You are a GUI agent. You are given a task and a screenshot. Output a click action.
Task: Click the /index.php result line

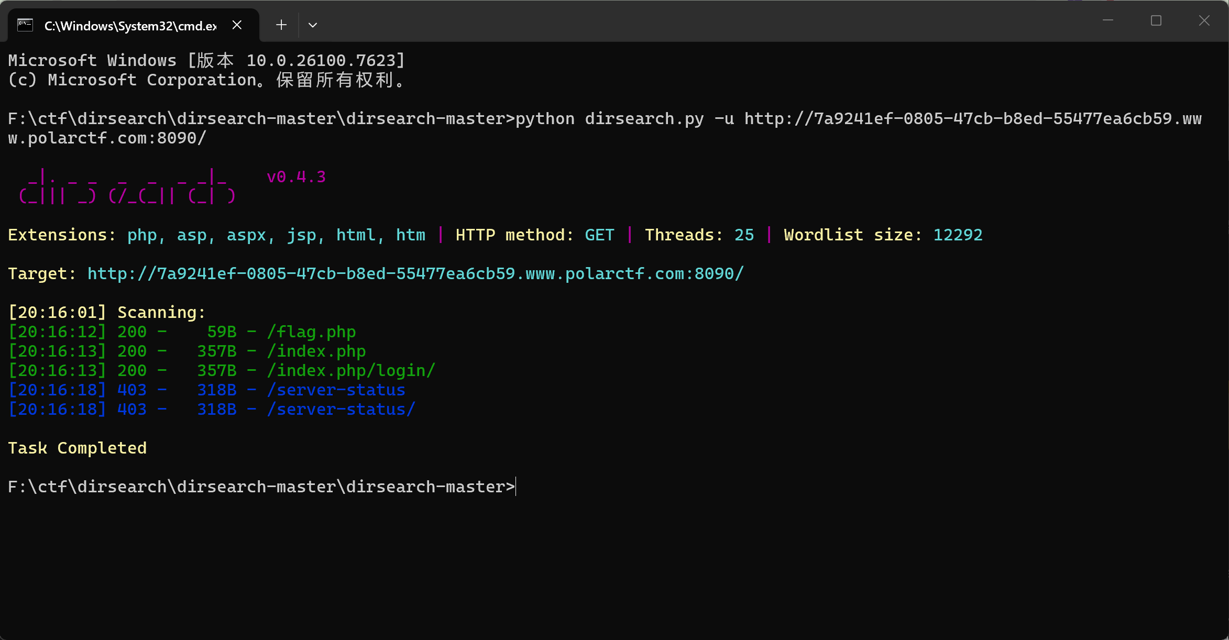pyautogui.click(x=316, y=351)
